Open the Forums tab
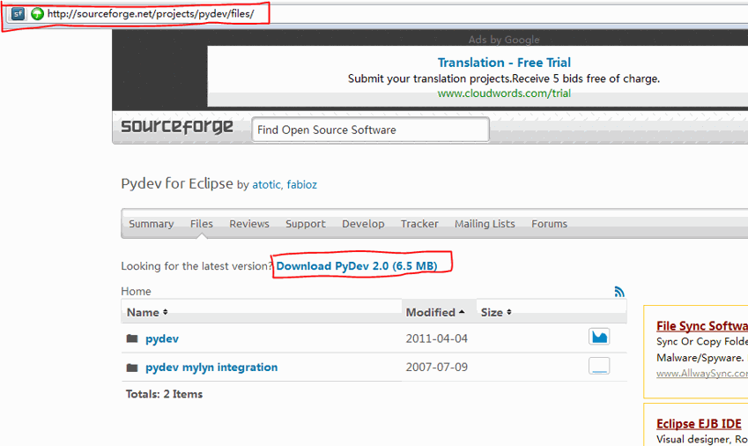The width and height of the screenshot is (748, 446). (549, 224)
